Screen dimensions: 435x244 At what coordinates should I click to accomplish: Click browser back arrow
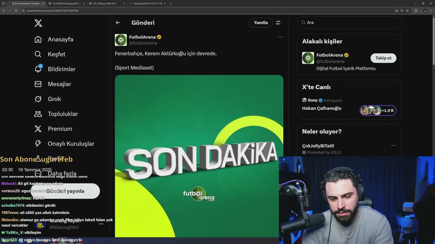tap(3, 11)
